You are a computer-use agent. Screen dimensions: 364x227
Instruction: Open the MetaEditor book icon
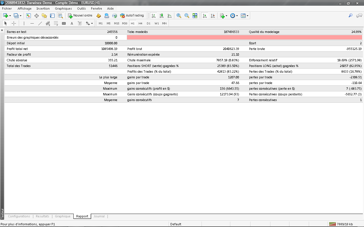99,16
